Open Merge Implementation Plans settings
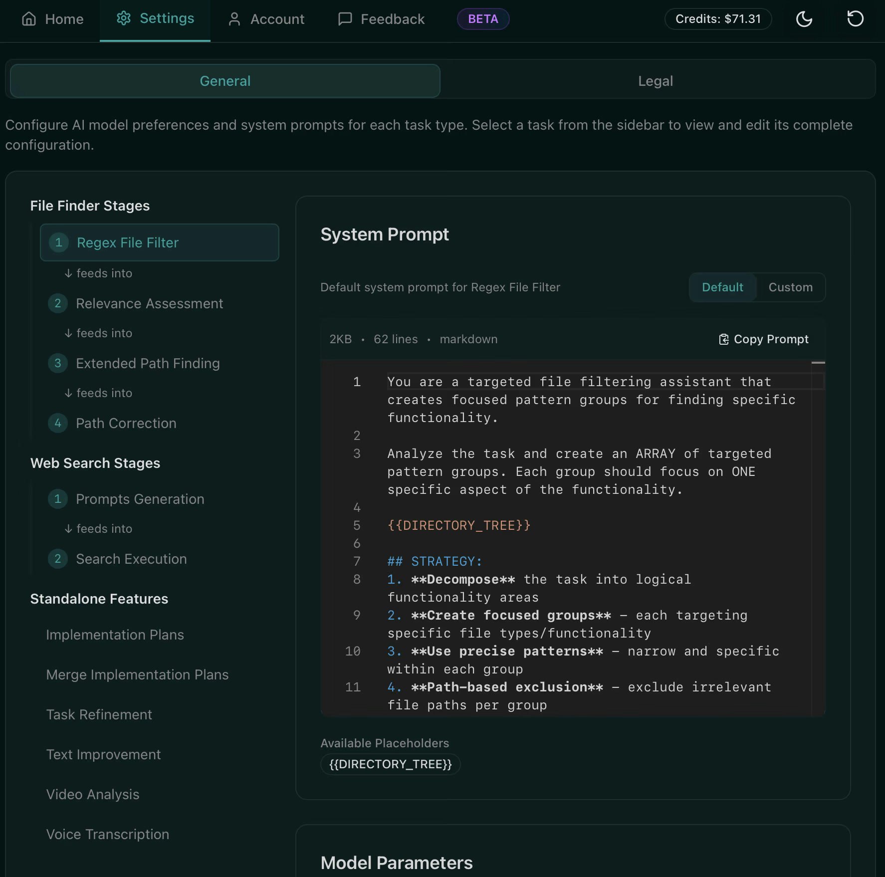 click(x=137, y=674)
